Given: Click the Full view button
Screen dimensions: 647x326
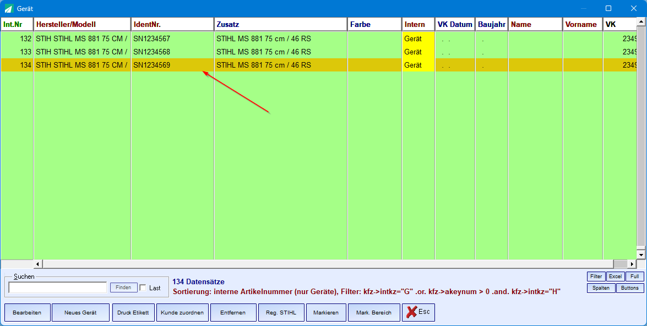Looking at the screenshot, I should 635,277.
